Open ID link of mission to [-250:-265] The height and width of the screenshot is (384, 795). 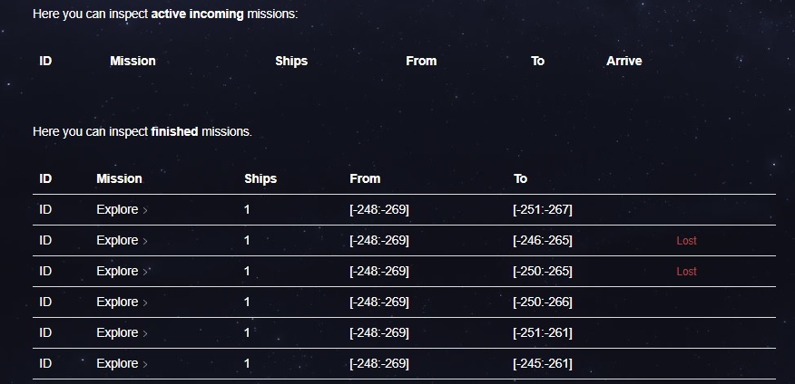pyautogui.click(x=45, y=271)
